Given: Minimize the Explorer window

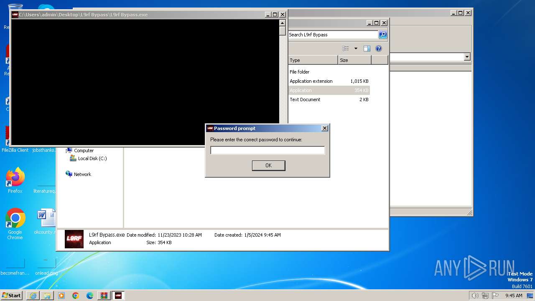Looking at the screenshot, I should pyautogui.click(x=369, y=23).
